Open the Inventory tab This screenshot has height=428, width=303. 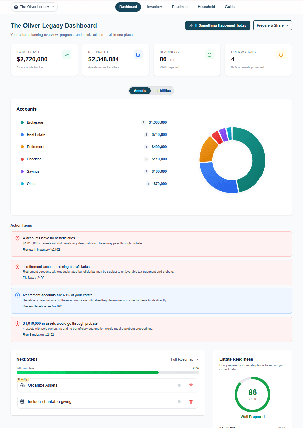(154, 7)
